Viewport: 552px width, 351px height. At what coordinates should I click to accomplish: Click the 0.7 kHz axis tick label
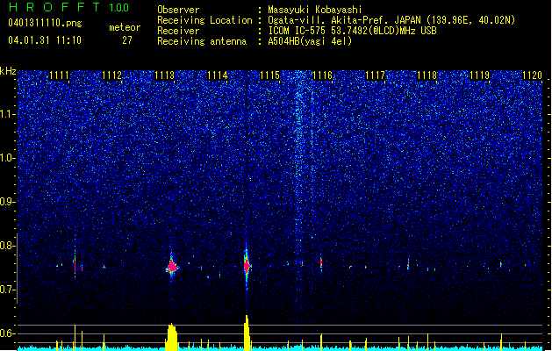[x=7, y=290]
